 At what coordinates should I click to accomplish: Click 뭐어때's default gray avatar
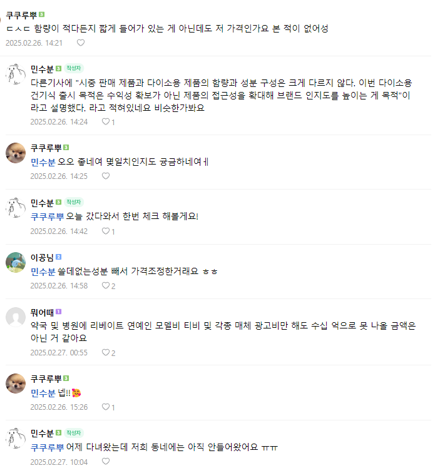pos(16,317)
